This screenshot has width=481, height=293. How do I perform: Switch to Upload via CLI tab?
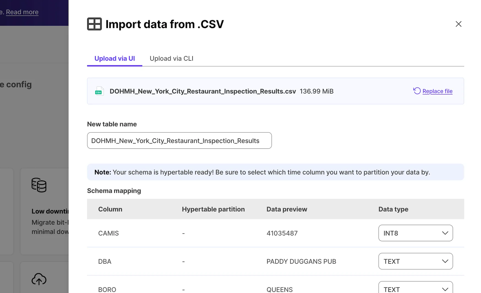(x=171, y=58)
